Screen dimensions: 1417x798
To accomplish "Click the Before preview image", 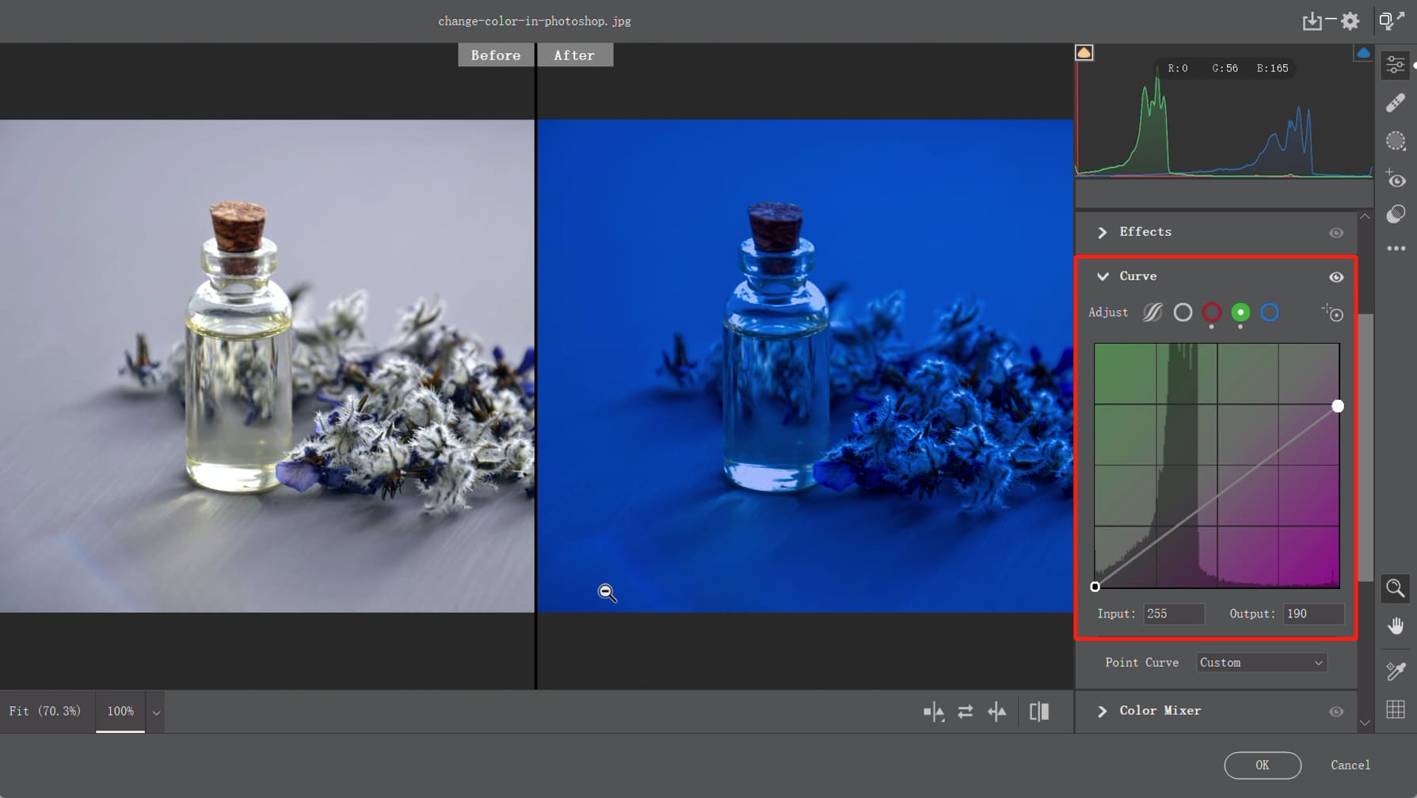I will tap(267, 366).
